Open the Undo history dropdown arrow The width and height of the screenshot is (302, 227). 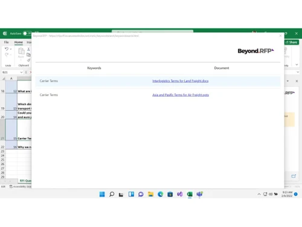pos(11,49)
